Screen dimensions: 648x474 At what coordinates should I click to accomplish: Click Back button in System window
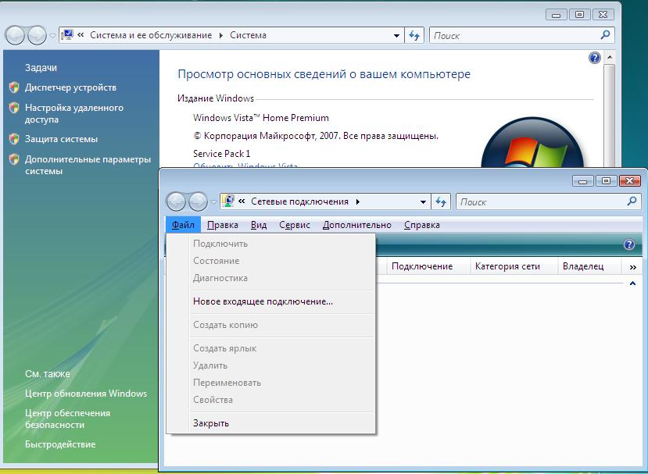click(16, 35)
